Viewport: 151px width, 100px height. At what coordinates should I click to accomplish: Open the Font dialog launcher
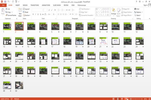[56, 19]
